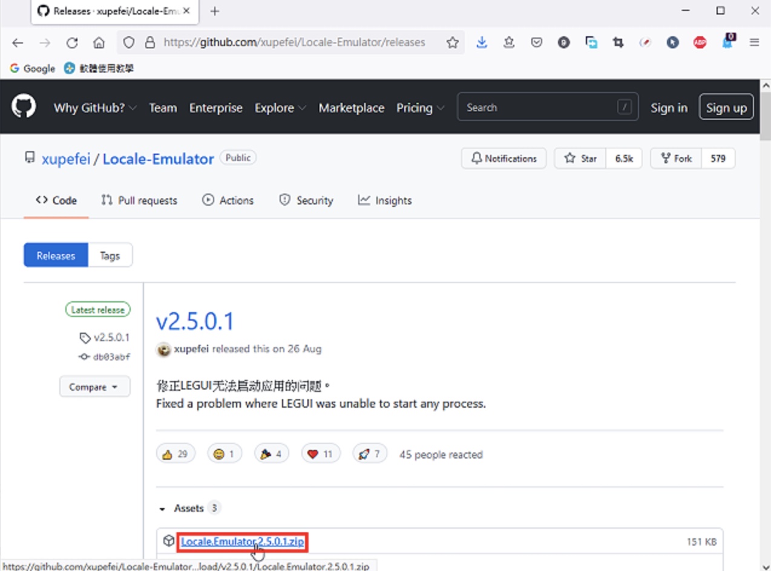Open a new browser tab
Image resolution: width=771 pixels, height=571 pixels.
coord(215,11)
